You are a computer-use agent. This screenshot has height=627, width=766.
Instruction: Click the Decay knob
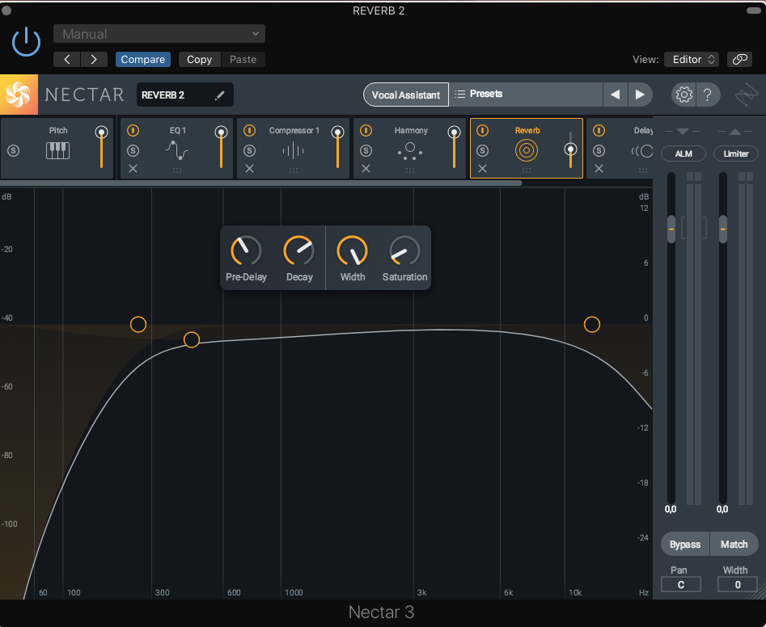298,251
